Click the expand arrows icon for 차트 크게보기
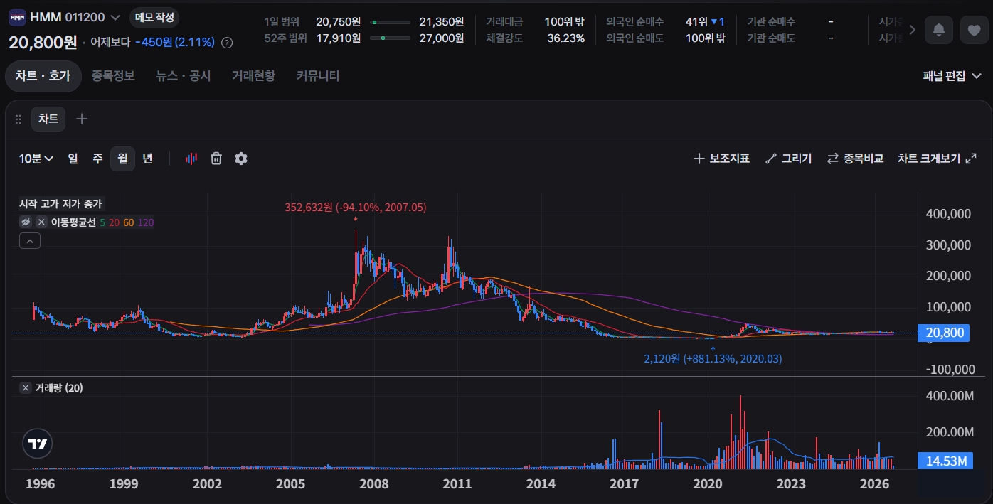This screenshot has width=993, height=504. tap(971, 159)
